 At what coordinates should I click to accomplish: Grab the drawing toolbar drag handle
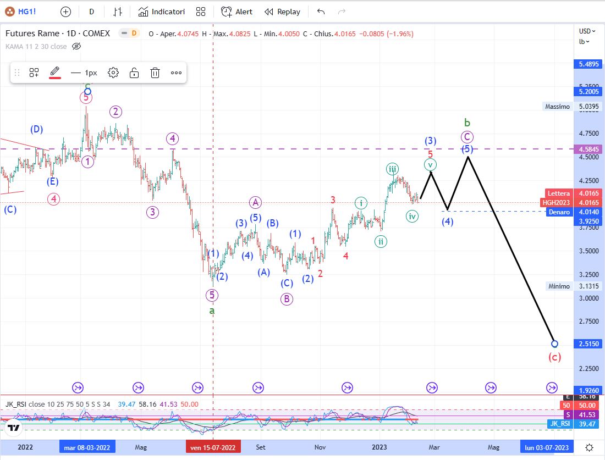(16, 73)
